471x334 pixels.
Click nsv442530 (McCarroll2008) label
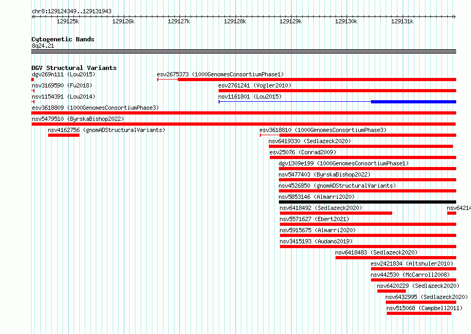click(410, 275)
